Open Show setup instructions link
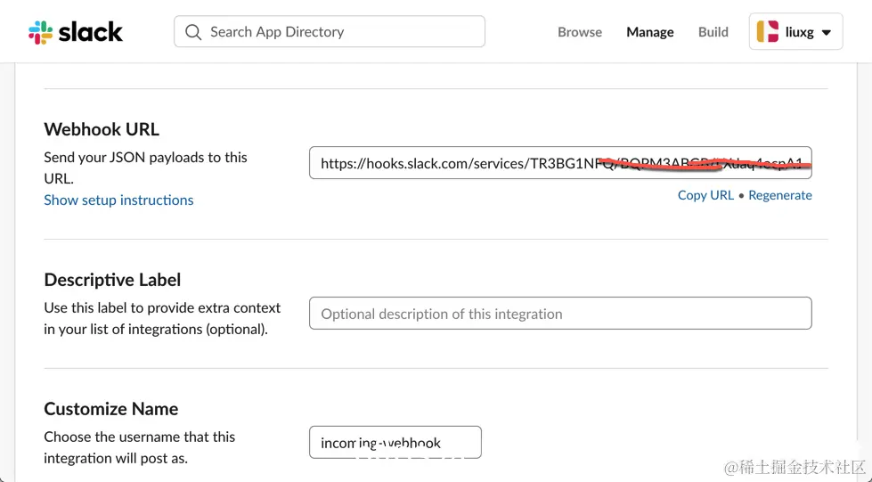This screenshot has width=872, height=482. [118, 200]
